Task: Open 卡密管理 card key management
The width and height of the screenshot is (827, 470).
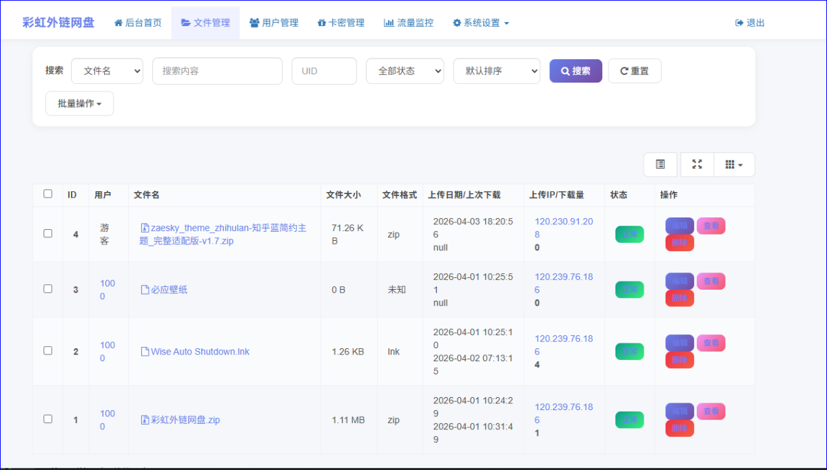Action: tap(340, 23)
